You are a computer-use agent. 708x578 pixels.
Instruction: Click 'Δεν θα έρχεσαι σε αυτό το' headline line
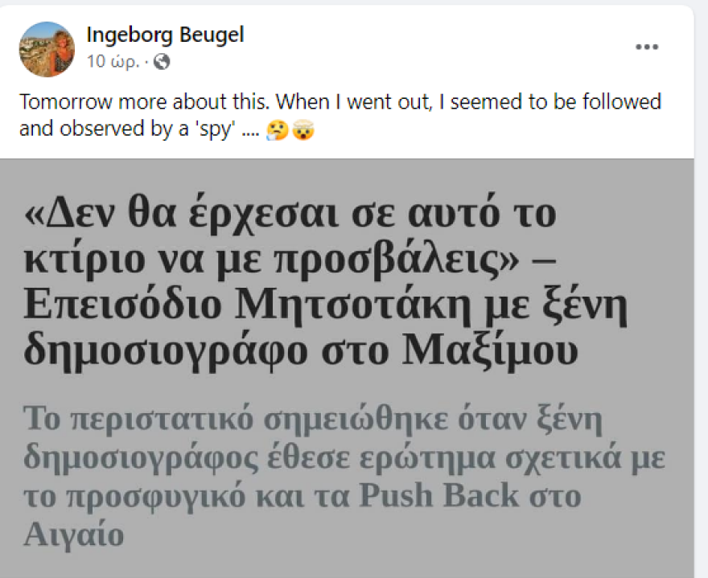coord(291,215)
